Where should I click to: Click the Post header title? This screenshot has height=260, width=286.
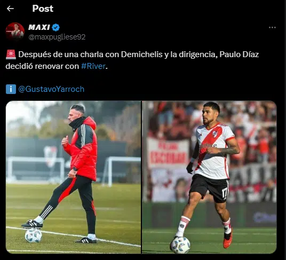(x=43, y=9)
